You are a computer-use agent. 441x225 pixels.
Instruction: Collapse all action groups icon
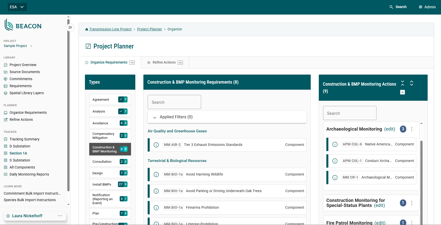click(x=402, y=83)
